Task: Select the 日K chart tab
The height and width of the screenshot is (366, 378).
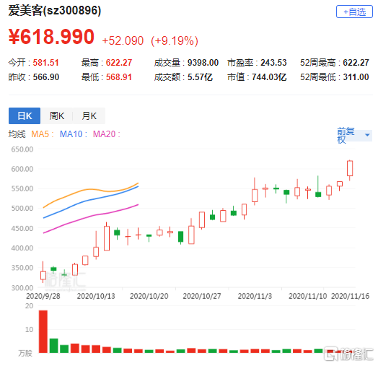Action: (25, 116)
